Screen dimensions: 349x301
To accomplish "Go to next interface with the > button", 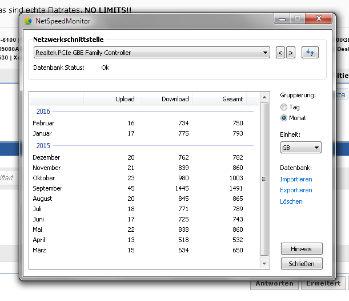I will (x=291, y=53).
